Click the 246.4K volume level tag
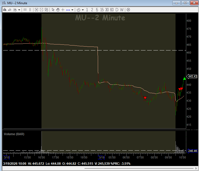Screen dimensions: 199x171 192,151
